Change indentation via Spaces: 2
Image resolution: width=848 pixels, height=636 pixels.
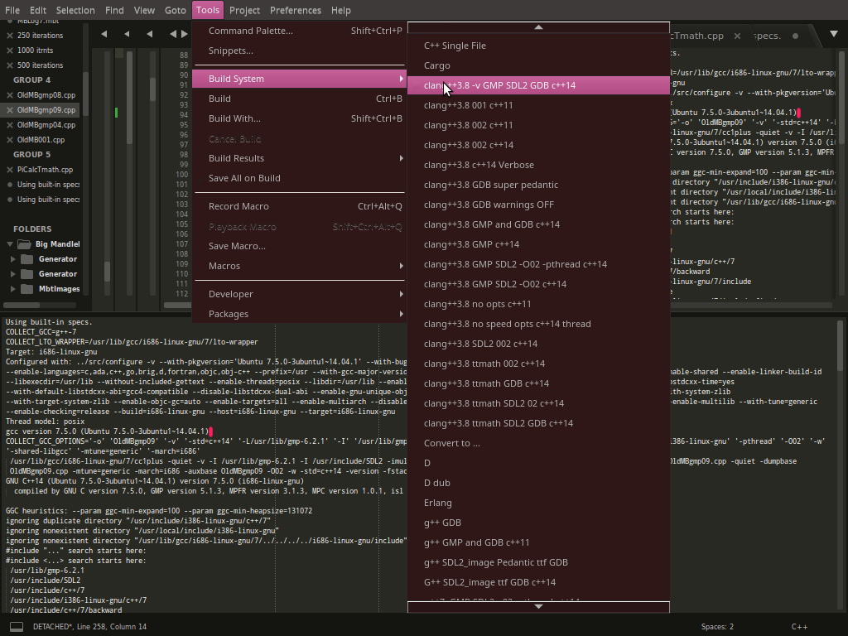point(717,627)
